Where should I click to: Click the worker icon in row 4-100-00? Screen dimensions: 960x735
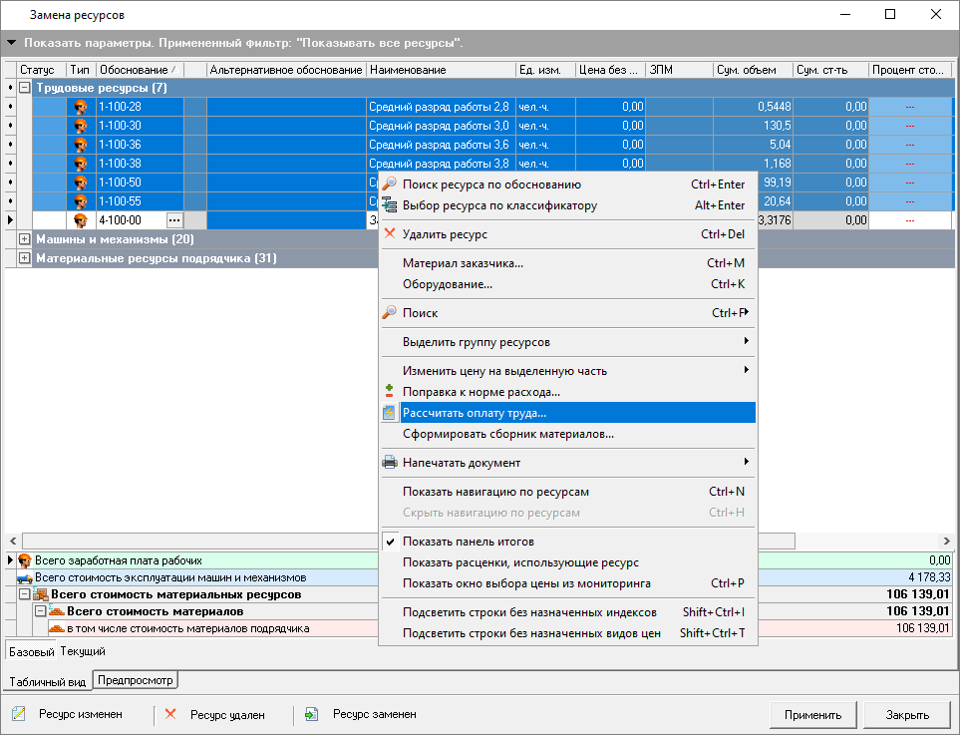point(81,220)
